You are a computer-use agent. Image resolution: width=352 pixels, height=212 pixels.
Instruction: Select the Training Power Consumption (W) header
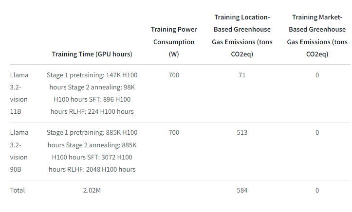[174, 42]
